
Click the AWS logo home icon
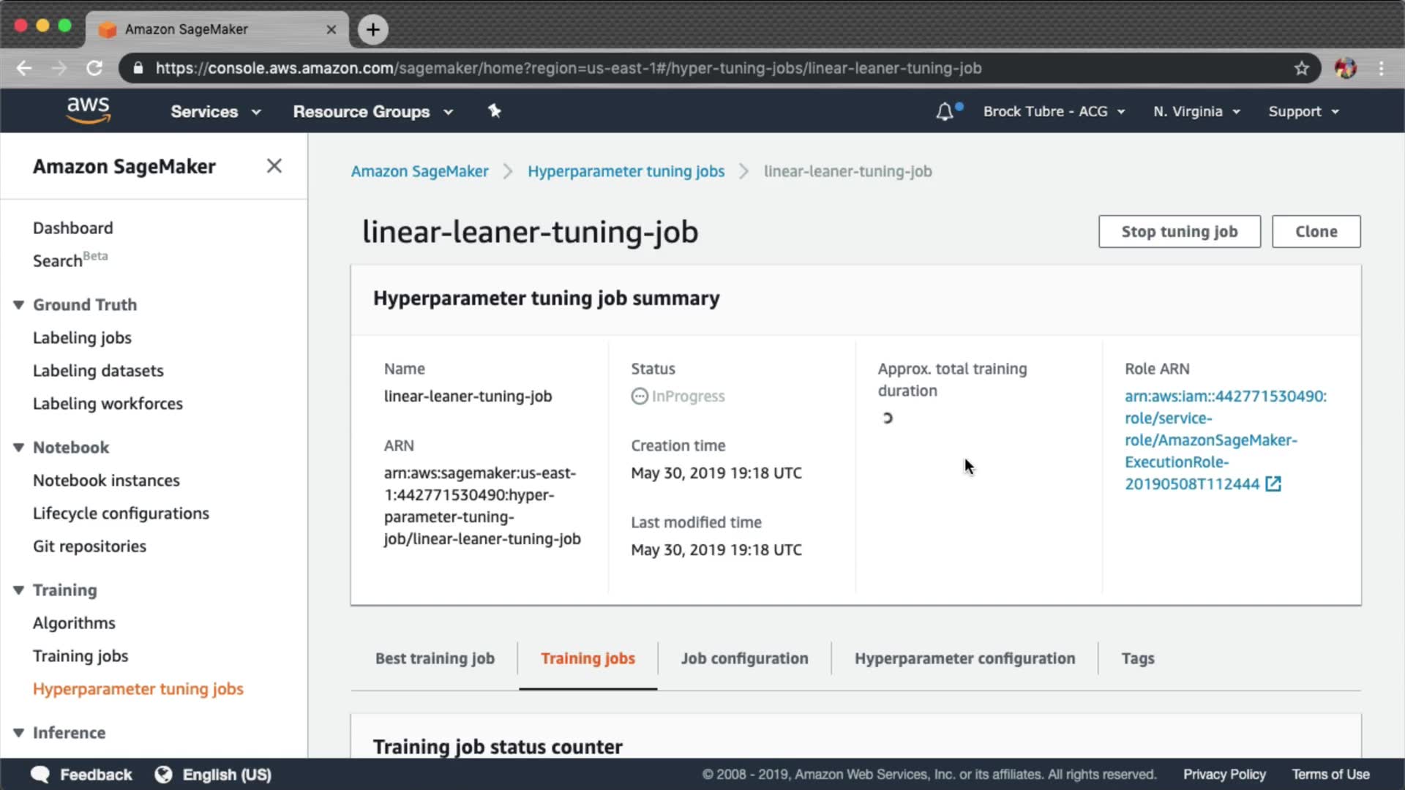(x=88, y=110)
